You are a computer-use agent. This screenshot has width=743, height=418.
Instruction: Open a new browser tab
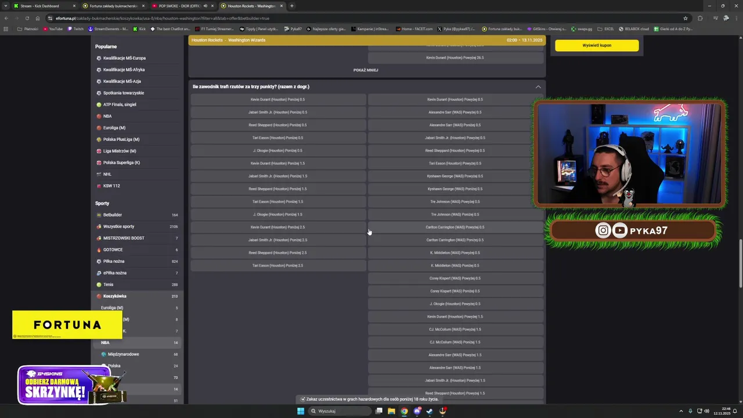[291, 6]
